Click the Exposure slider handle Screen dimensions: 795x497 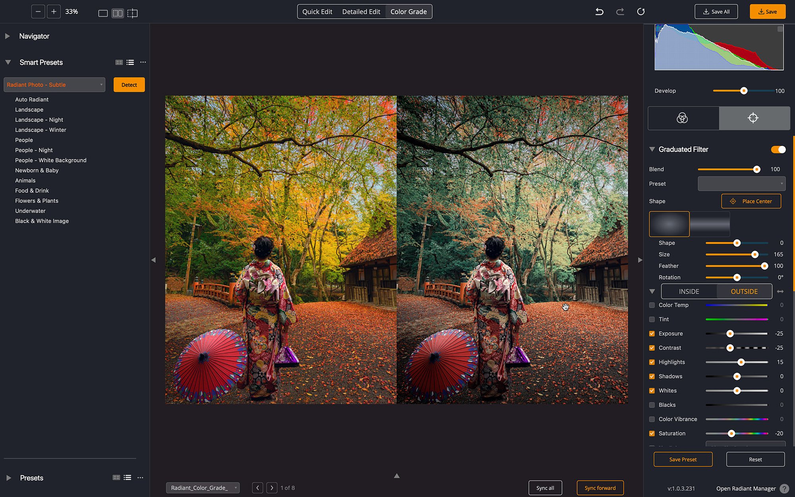point(730,334)
